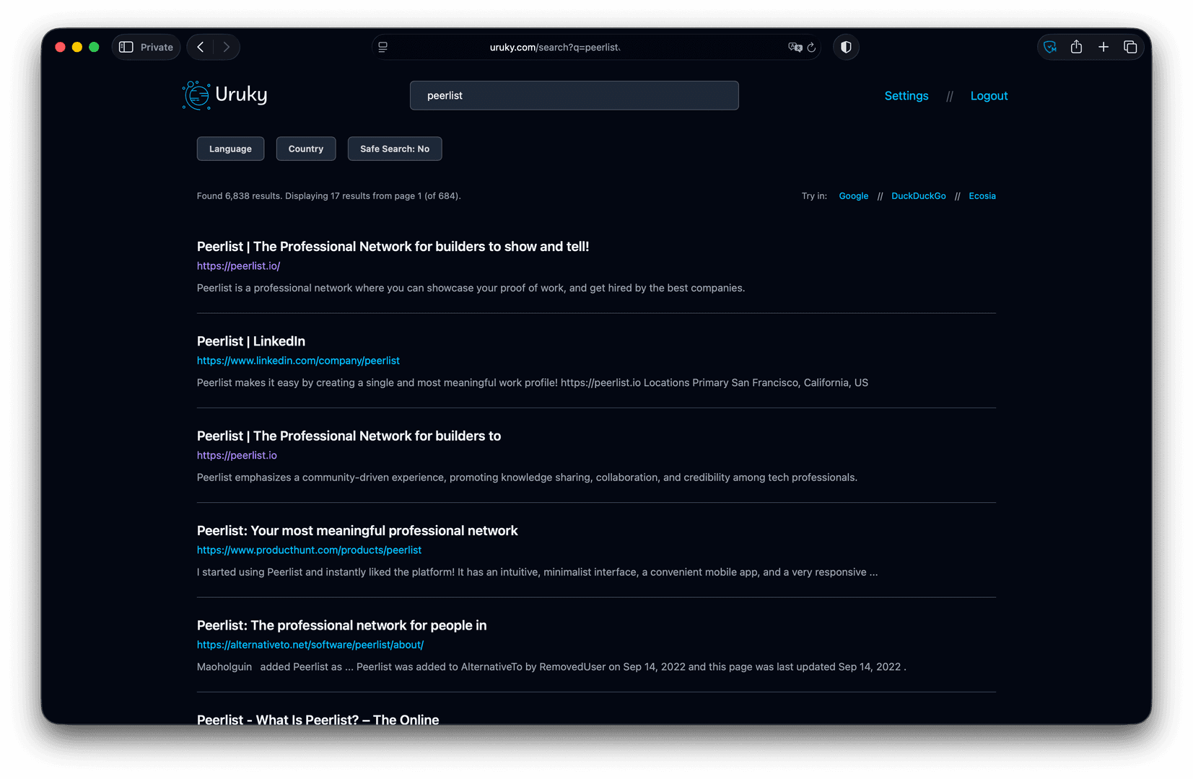The height and width of the screenshot is (779, 1193).
Task: Toggle the Safe Search: No button
Action: tap(395, 149)
